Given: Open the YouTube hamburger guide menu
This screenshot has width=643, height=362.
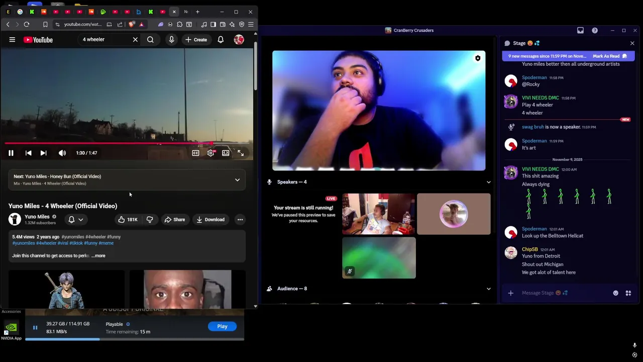Looking at the screenshot, I should click(x=12, y=40).
